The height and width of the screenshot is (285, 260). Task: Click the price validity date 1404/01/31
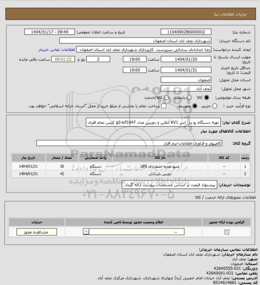click(x=186, y=70)
